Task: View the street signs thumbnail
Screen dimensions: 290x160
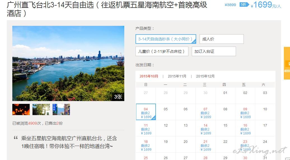Action: [61, 109]
